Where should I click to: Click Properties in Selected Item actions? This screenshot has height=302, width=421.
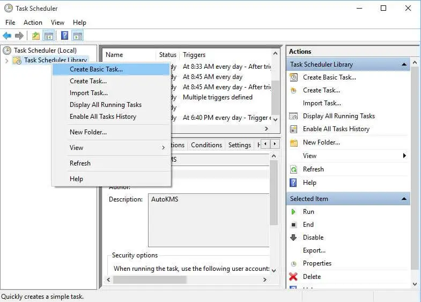tap(317, 263)
